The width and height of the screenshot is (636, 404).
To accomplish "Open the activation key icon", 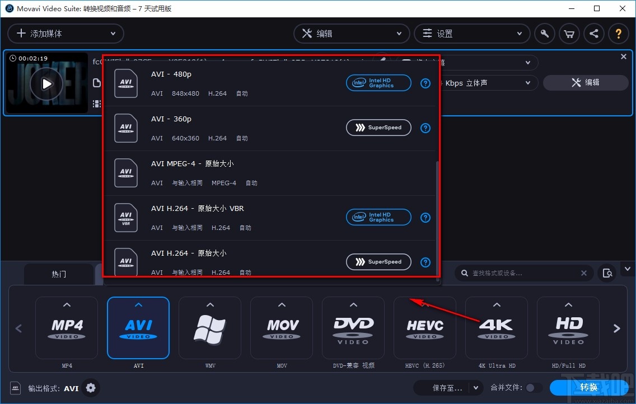I will (x=544, y=34).
